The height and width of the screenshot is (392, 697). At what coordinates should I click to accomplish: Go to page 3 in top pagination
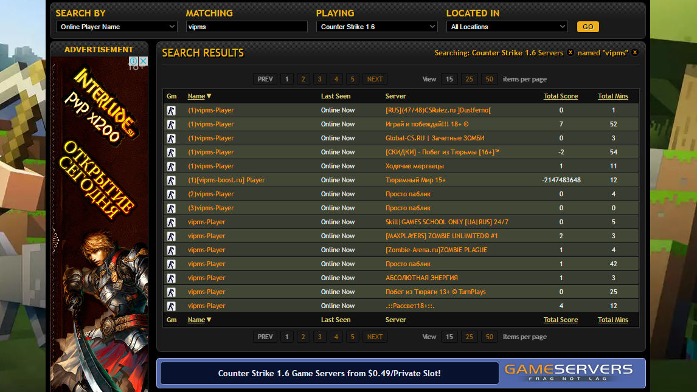(319, 79)
